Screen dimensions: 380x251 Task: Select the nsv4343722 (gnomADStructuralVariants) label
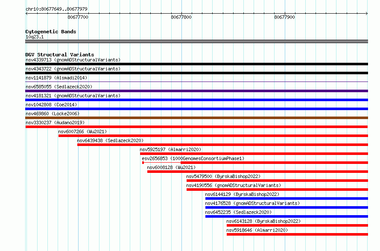coord(73,69)
